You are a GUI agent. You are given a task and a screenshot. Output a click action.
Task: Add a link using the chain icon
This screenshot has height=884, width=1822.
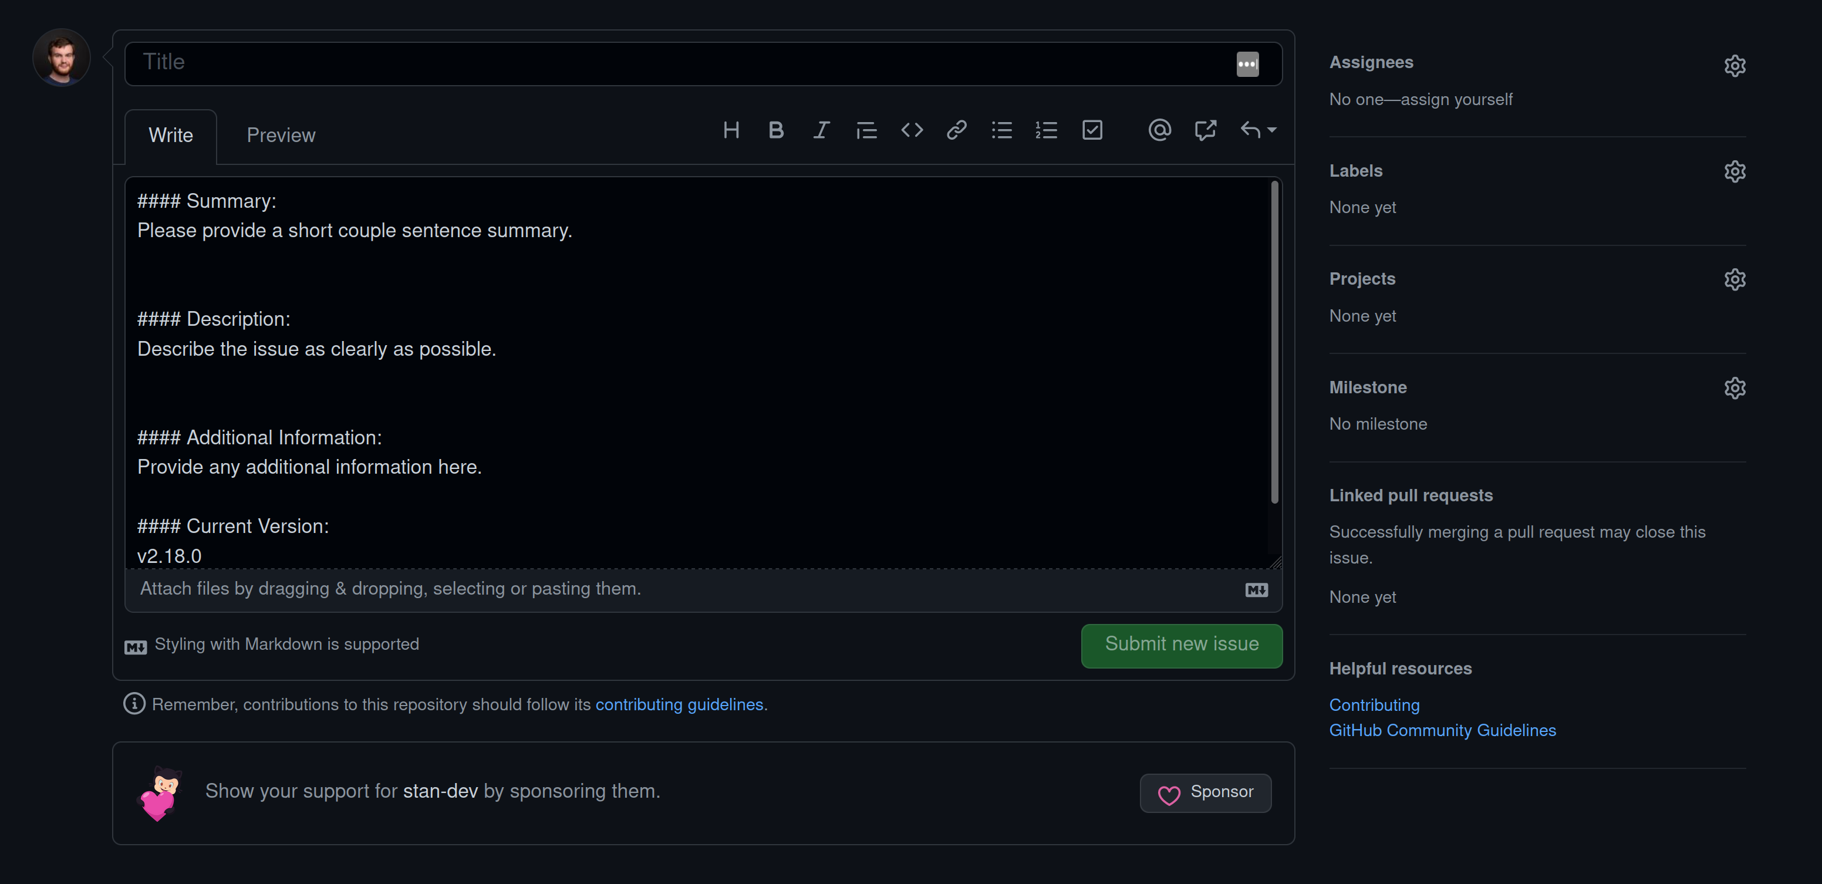click(956, 130)
